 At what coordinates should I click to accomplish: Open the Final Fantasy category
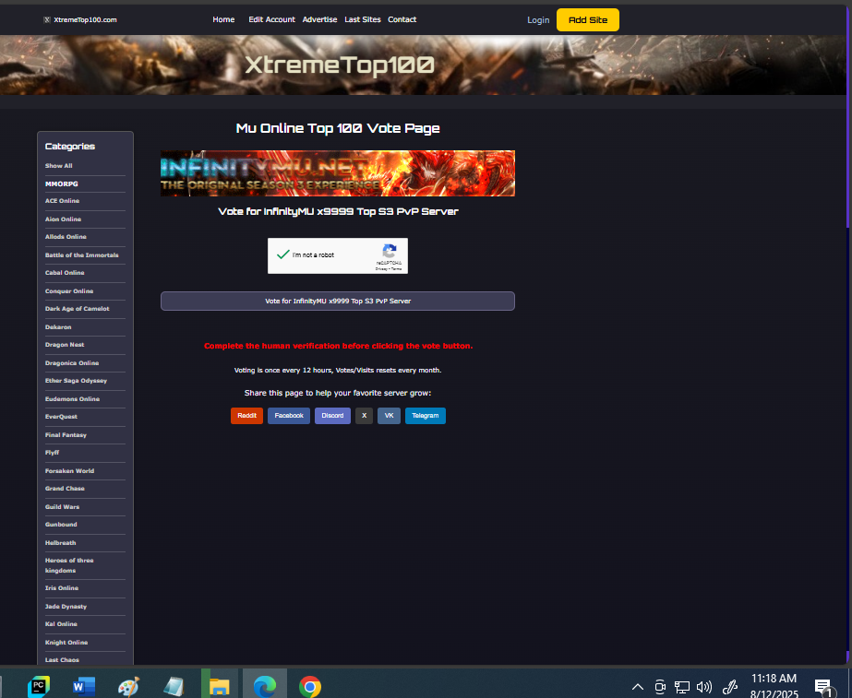click(x=66, y=435)
